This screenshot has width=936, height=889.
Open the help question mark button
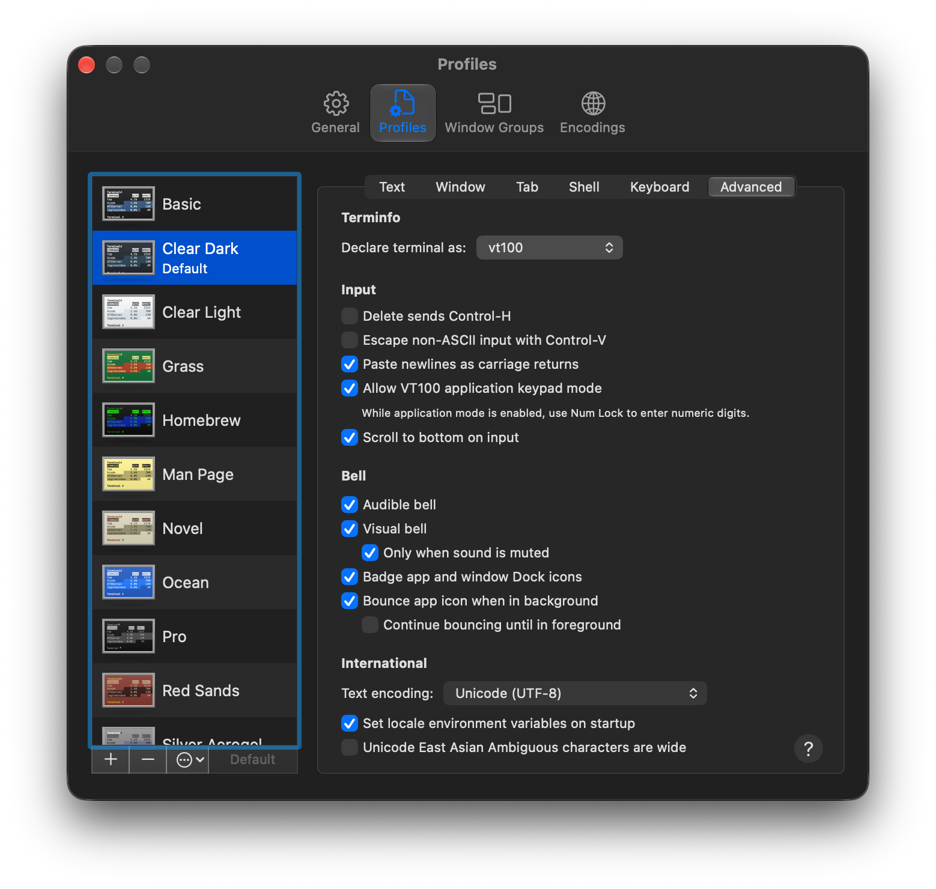click(808, 748)
